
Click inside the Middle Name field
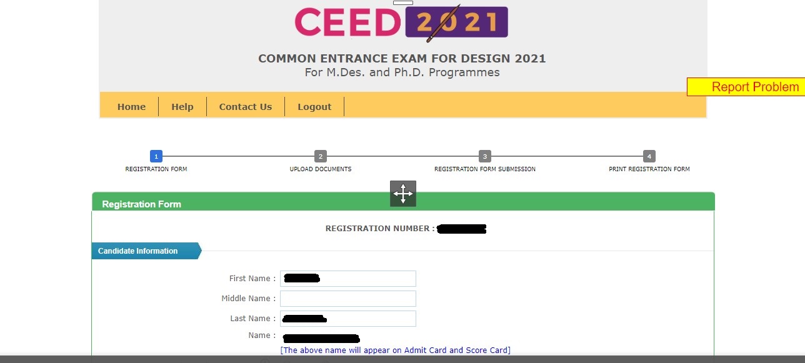point(347,298)
